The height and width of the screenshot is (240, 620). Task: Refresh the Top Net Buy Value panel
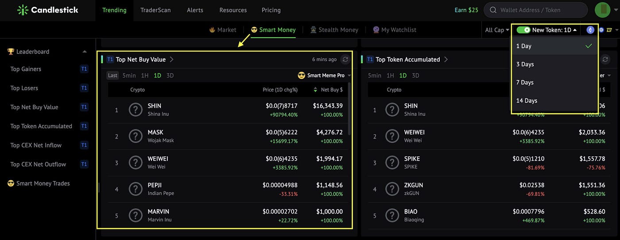[345, 59]
